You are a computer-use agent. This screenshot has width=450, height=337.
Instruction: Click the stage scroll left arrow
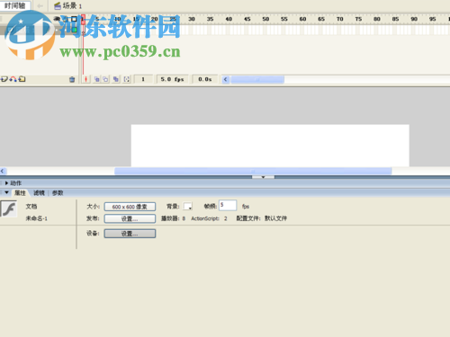tap(3, 171)
